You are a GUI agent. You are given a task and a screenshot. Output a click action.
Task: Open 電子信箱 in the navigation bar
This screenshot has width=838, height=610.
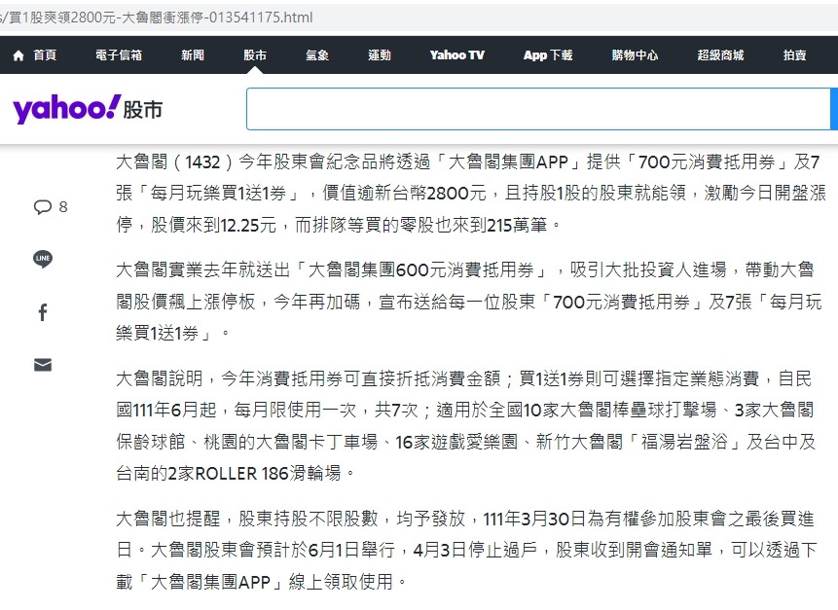tap(119, 55)
